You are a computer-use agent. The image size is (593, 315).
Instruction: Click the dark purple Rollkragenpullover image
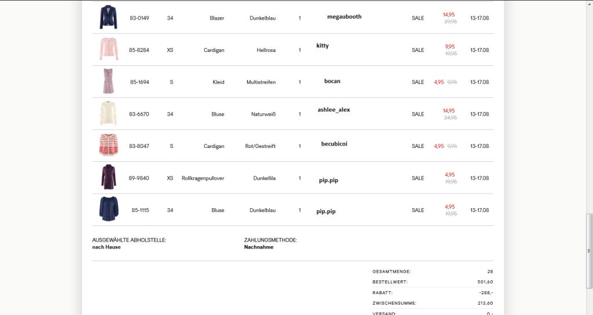tap(108, 177)
